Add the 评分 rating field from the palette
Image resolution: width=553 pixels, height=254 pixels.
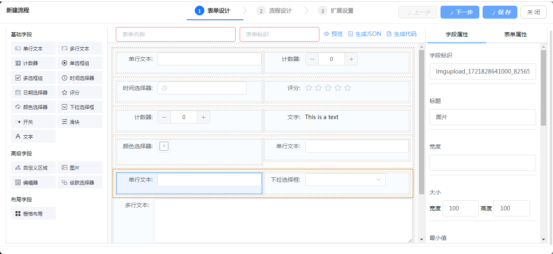click(x=80, y=92)
